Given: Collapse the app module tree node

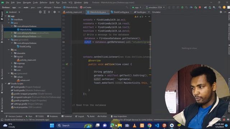Looking at the screenshot, I should click(6, 16).
